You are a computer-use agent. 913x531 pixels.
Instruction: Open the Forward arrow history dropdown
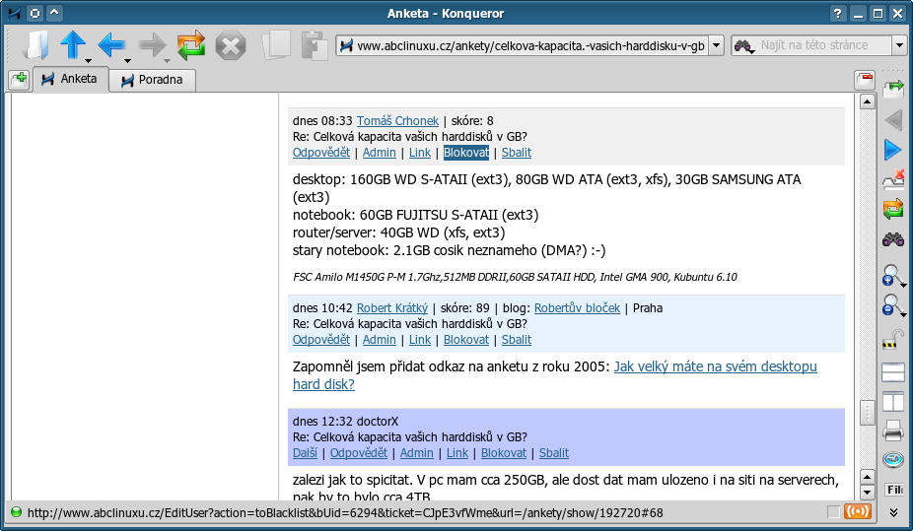pyautogui.click(x=167, y=60)
